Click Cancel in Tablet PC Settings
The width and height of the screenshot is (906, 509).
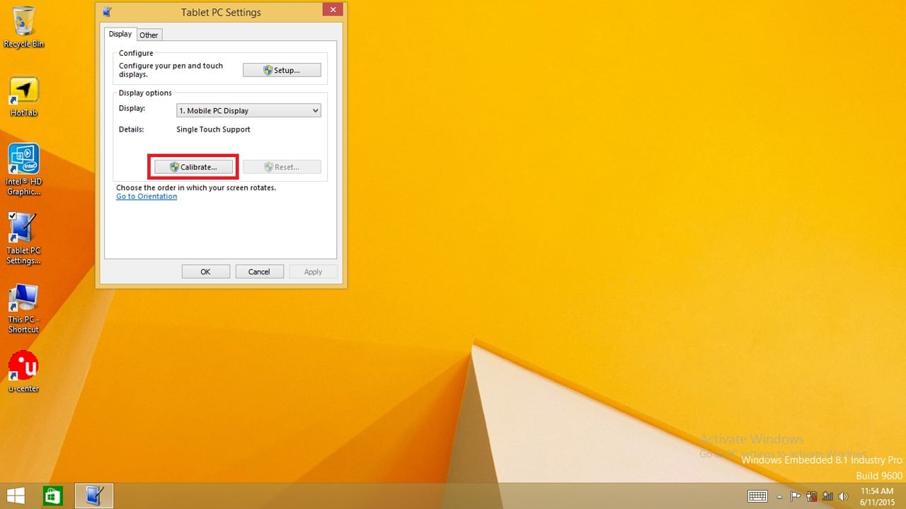tap(259, 271)
